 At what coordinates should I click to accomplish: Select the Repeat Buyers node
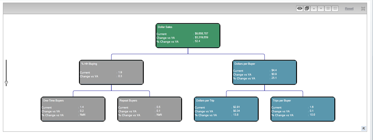pos(149,109)
